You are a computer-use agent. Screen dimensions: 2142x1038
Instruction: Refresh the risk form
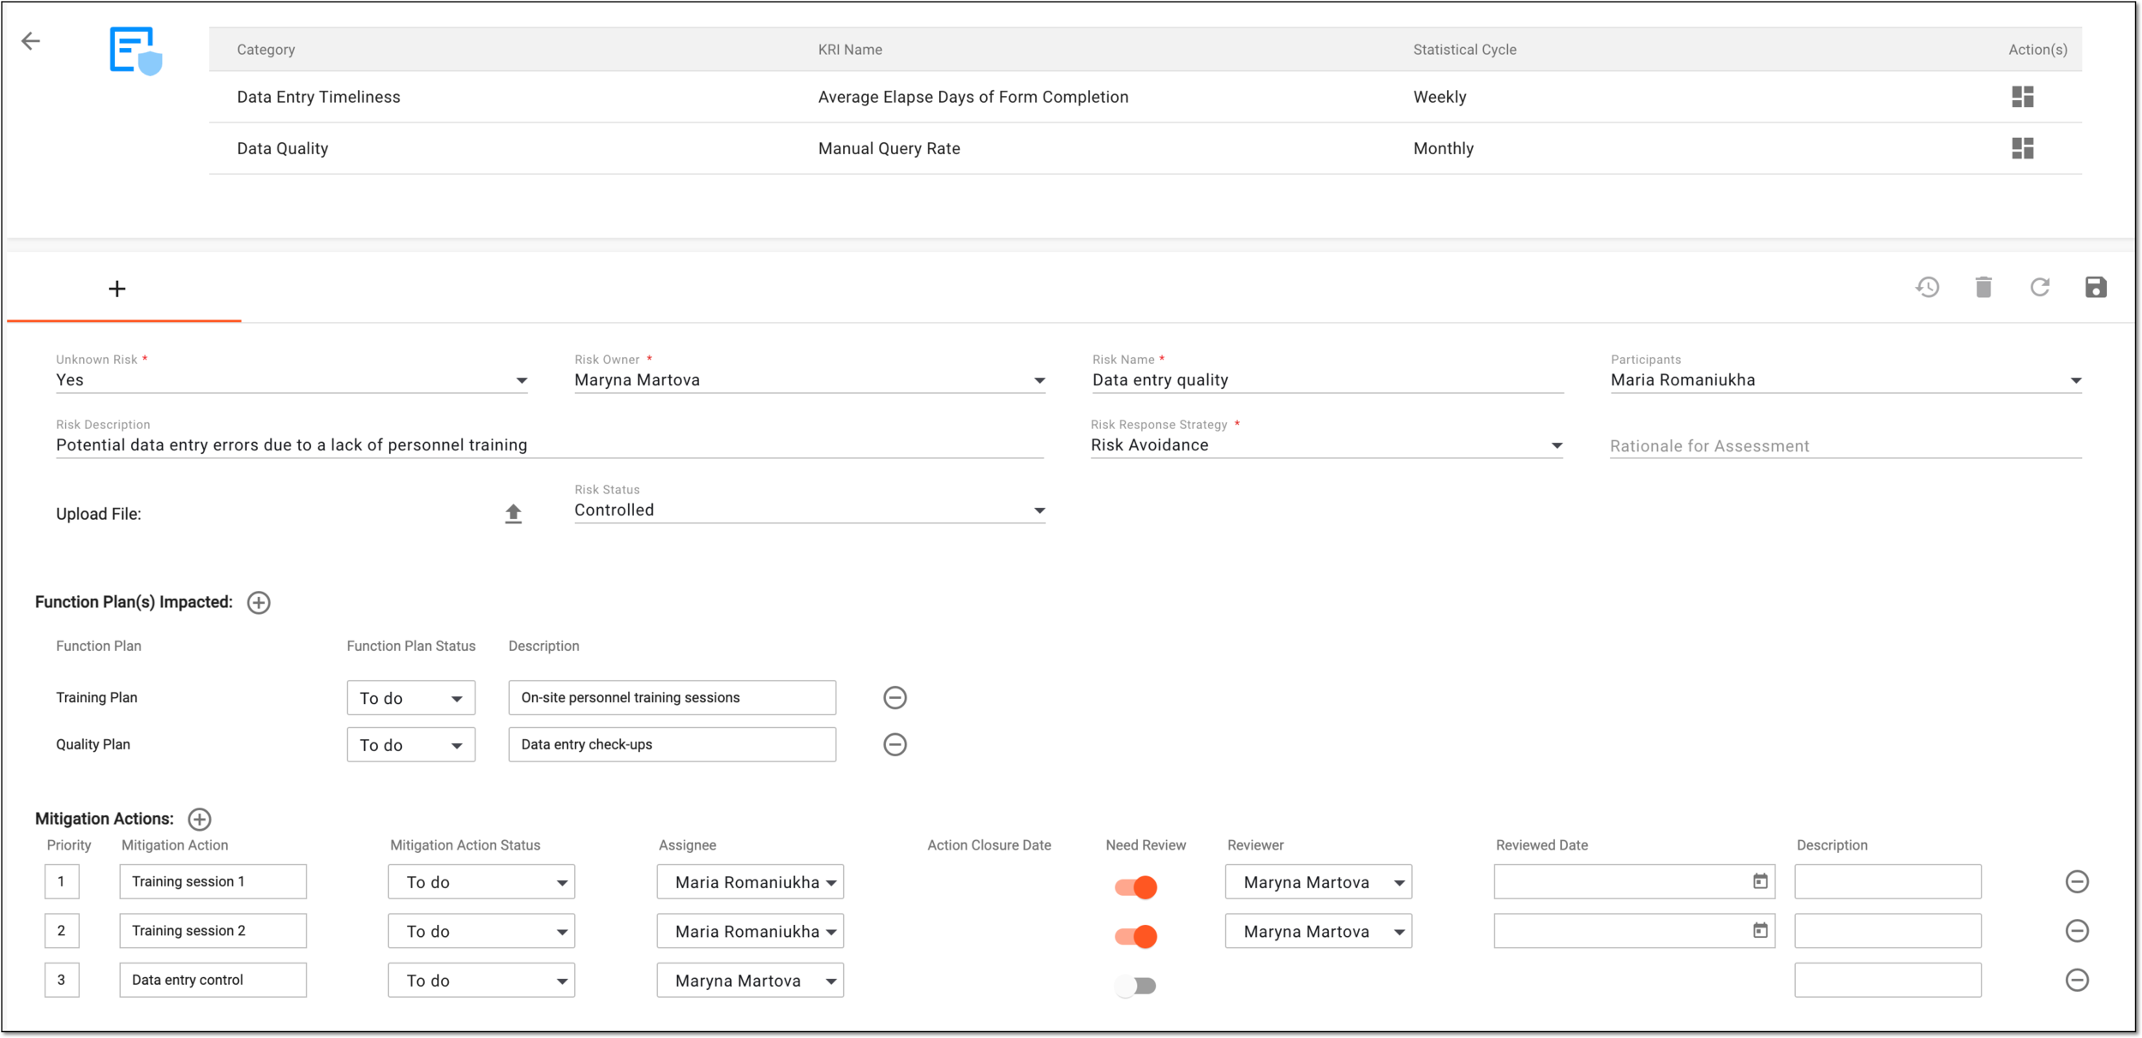tap(2040, 287)
